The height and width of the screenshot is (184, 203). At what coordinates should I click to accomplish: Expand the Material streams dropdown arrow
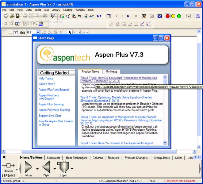click(17, 169)
